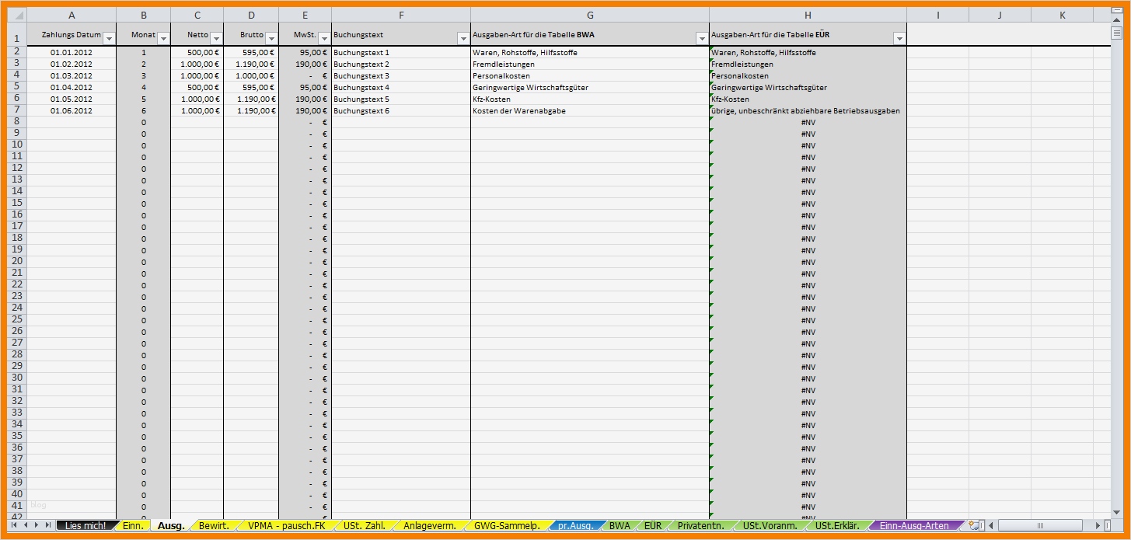Switch to the BWA sheet tab

coord(619,525)
